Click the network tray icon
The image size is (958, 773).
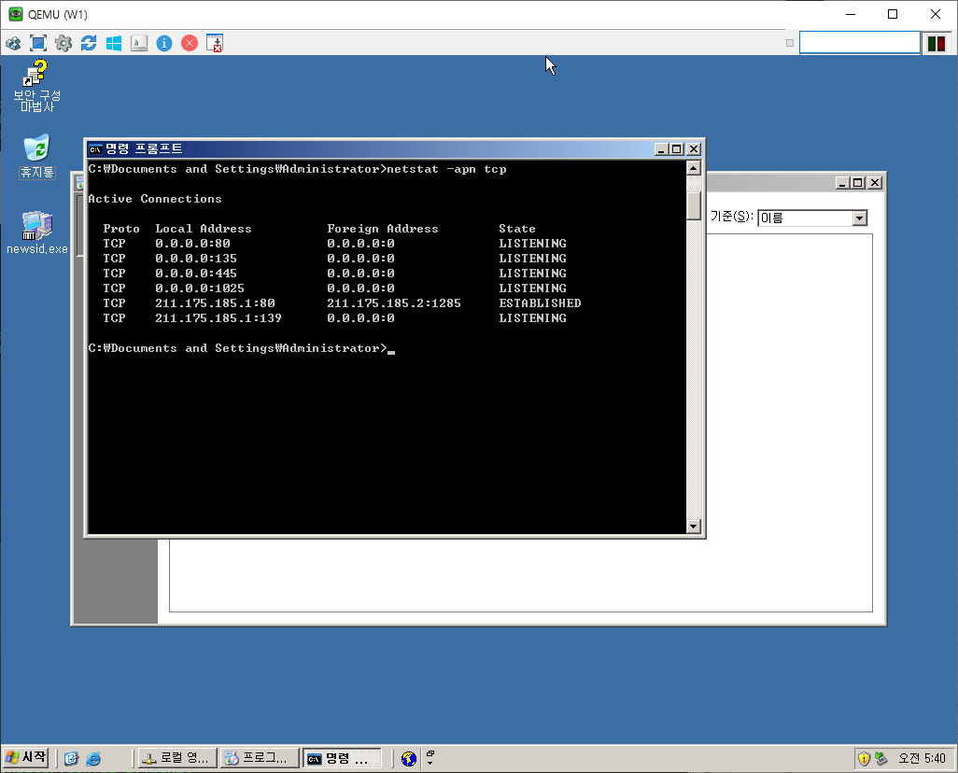(881, 758)
